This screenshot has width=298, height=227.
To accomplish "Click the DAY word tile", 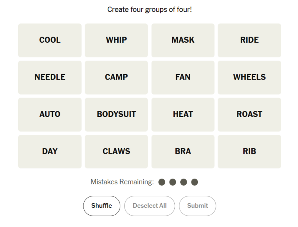I will click(50, 151).
